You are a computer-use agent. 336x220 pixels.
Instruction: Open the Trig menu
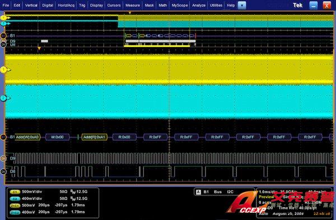click(82, 6)
